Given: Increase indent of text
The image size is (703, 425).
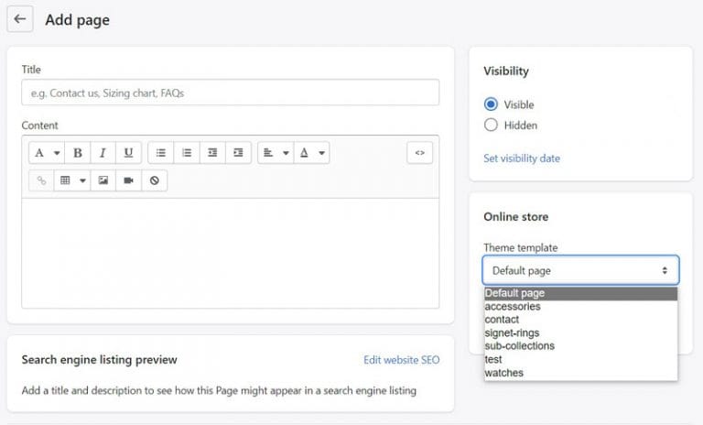Looking at the screenshot, I should pos(239,153).
